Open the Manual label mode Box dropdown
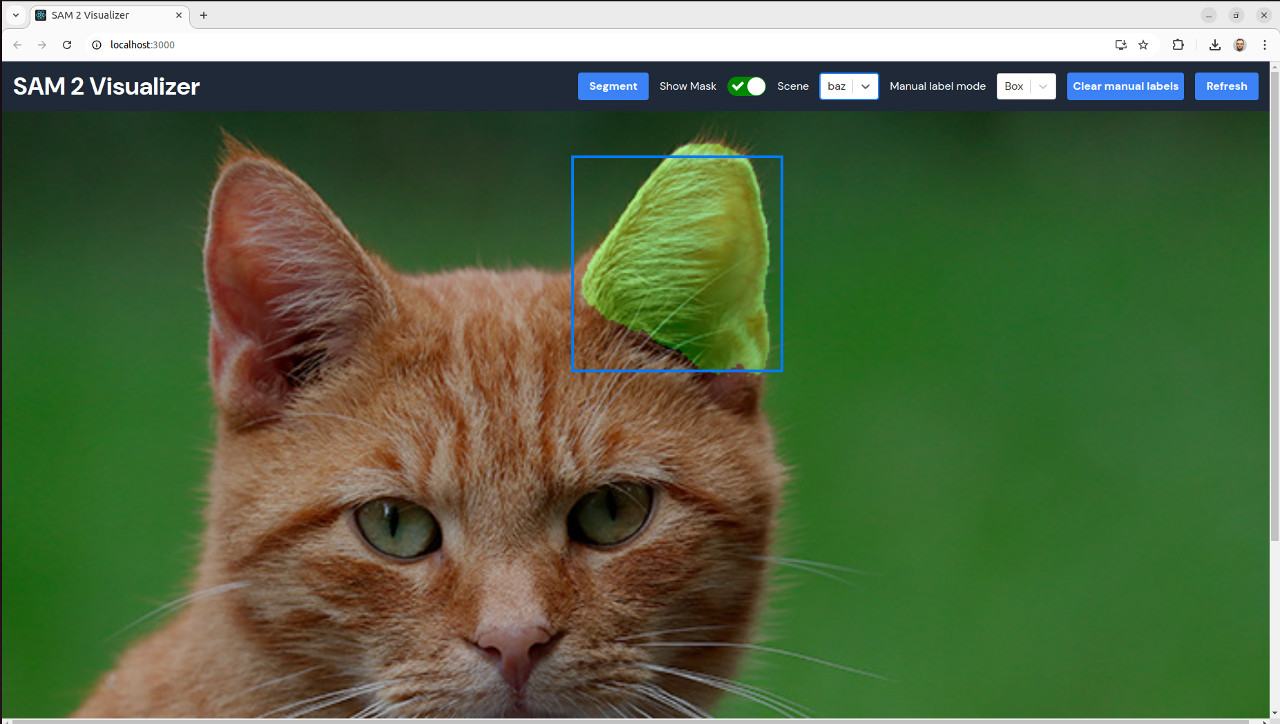Viewport: 1280px width, 724px height. (x=1026, y=86)
